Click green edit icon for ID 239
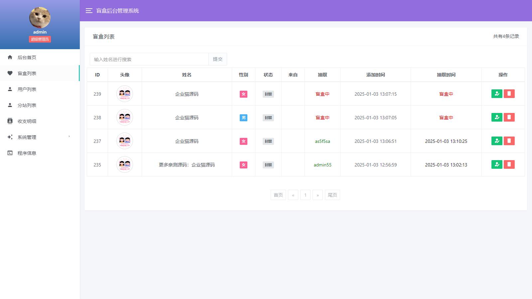532x299 pixels. [x=497, y=94]
